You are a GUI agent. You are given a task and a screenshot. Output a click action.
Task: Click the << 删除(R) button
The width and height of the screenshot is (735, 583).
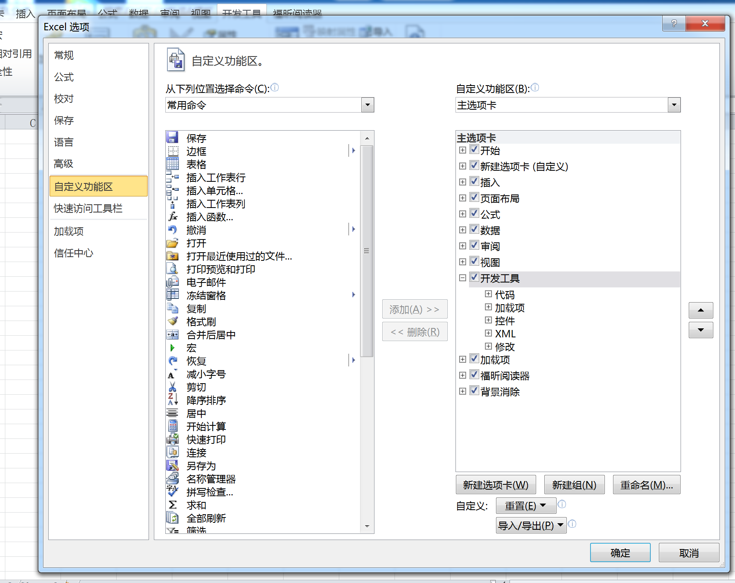[x=415, y=332]
